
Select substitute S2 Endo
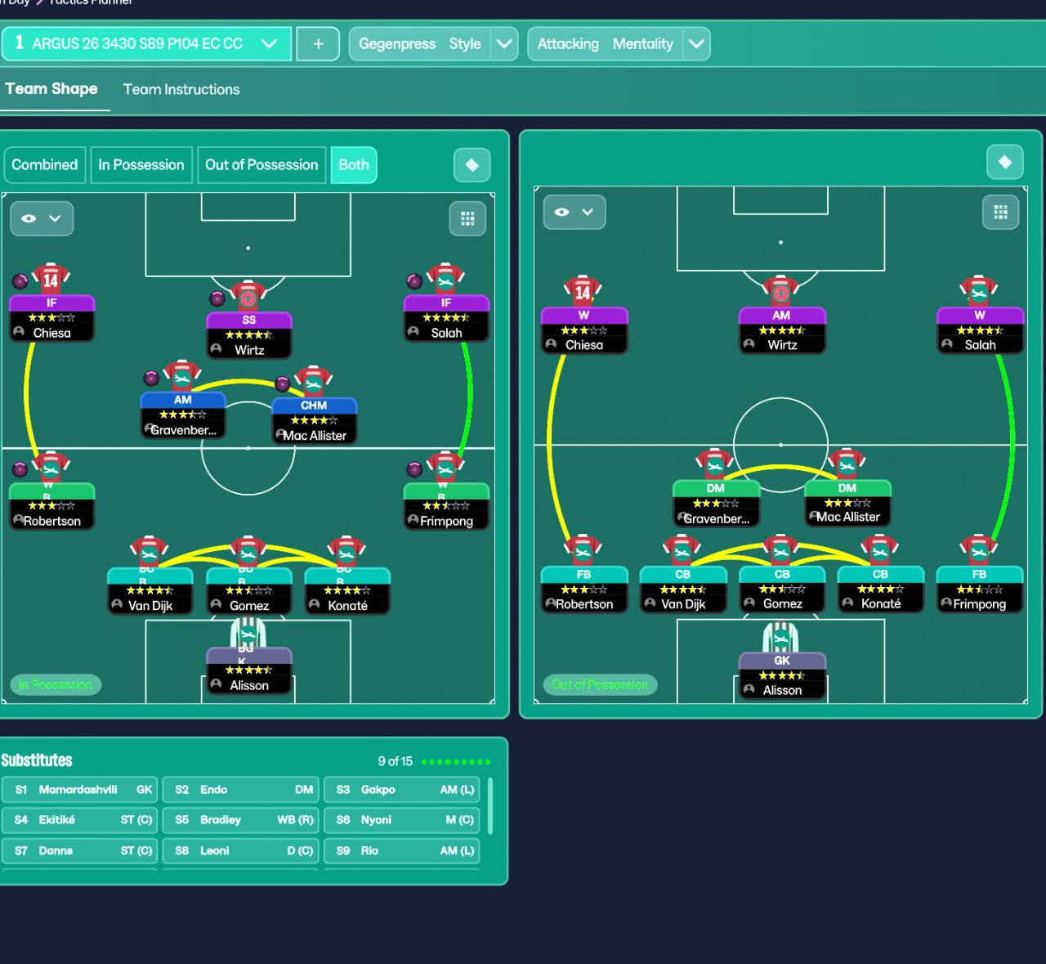tap(241, 790)
